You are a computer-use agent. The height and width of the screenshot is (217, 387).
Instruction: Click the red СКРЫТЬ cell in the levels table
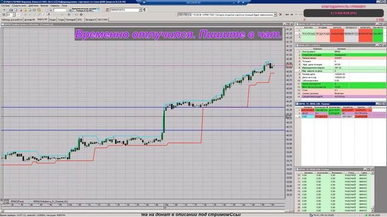(x=361, y=110)
